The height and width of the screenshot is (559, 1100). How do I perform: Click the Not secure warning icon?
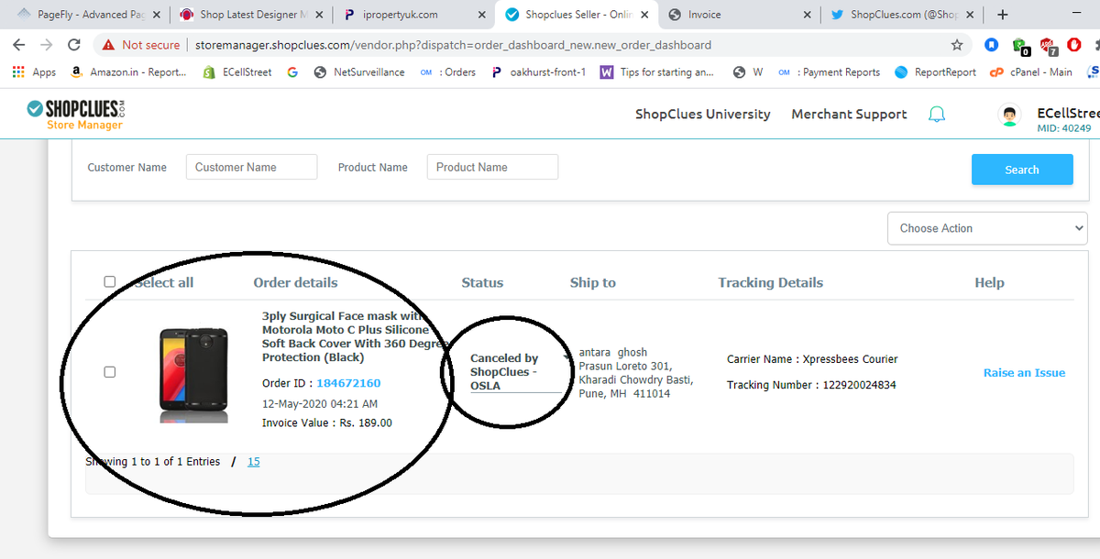(109, 44)
